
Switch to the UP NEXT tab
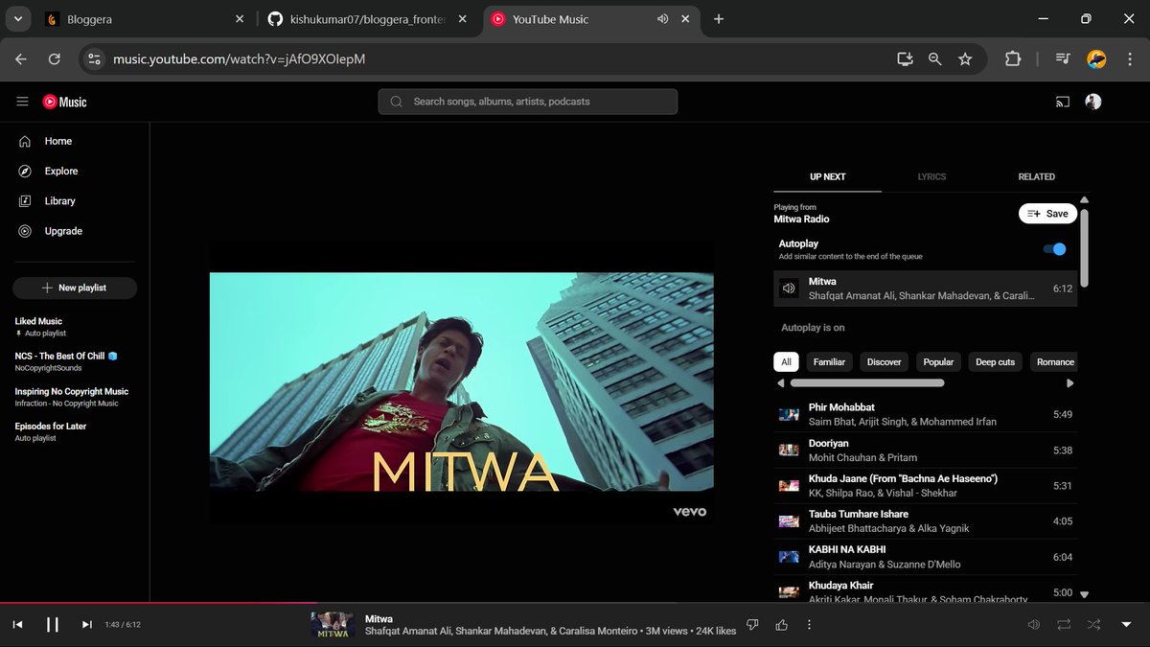click(x=828, y=176)
